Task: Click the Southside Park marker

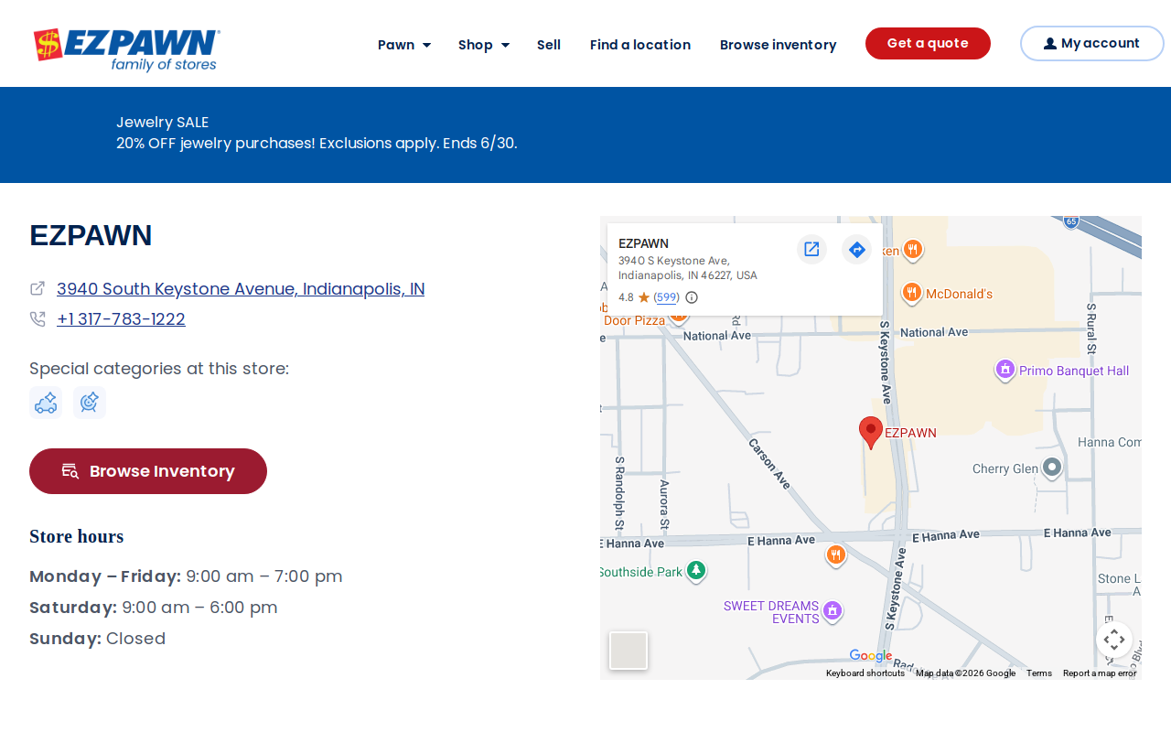Action: pos(696,572)
